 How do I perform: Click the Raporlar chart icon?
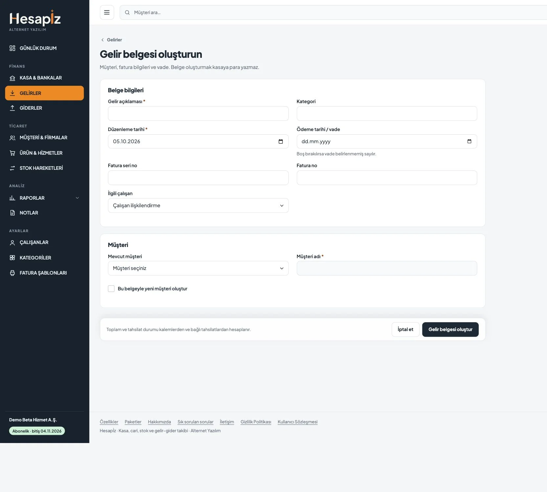(x=12, y=198)
